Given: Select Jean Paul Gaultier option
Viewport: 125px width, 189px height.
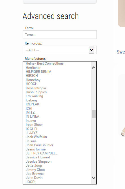Looking at the screenshot, I should pos(40,145).
